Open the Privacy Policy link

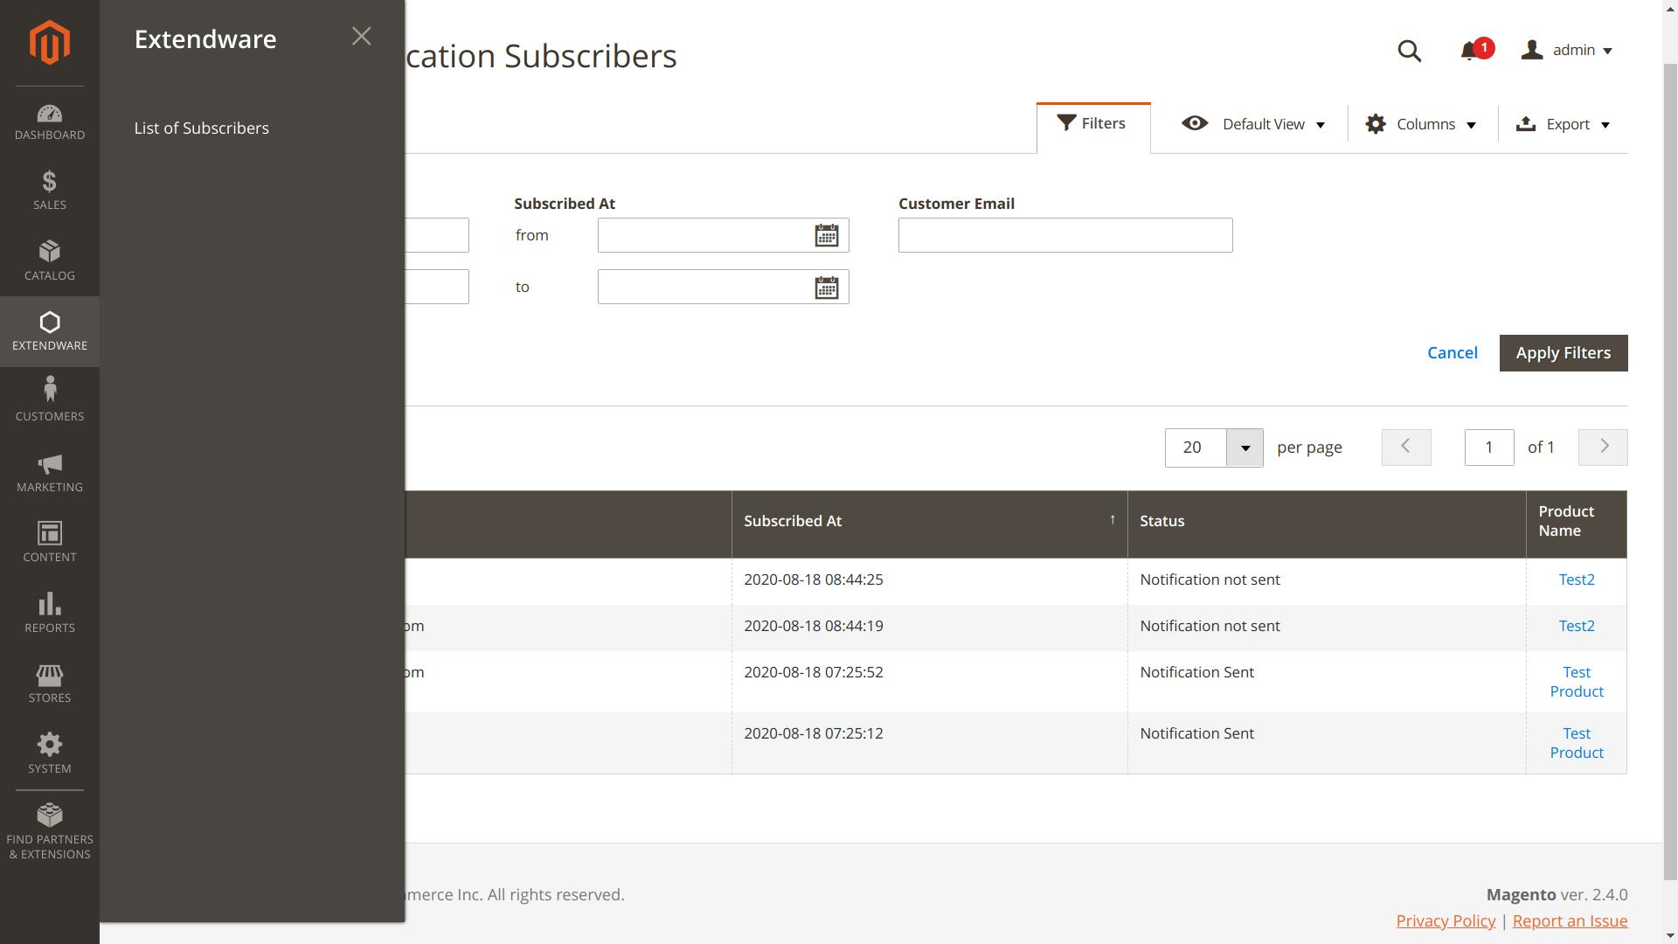pyautogui.click(x=1446, y=920)
